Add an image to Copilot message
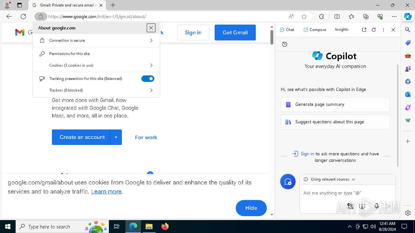The height and width of the screenshot is (233, 415). (x=350, y=206)
